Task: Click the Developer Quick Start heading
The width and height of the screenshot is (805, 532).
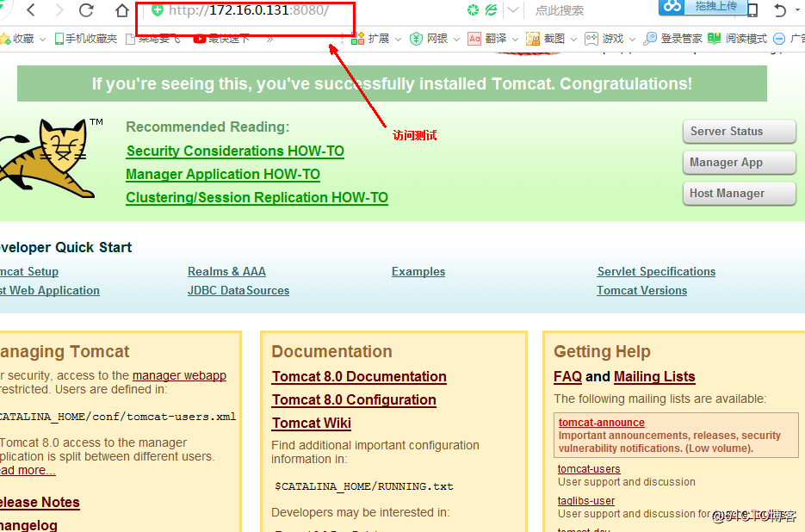Action: (65, 248)
